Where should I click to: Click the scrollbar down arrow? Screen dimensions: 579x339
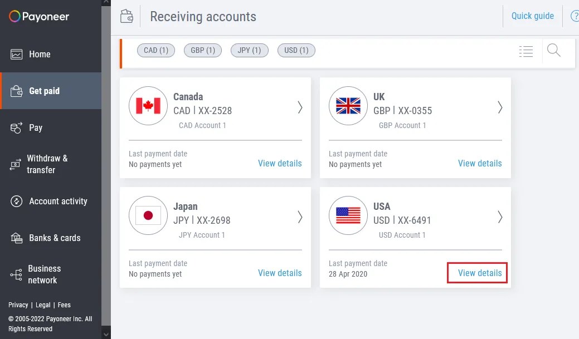106,335
